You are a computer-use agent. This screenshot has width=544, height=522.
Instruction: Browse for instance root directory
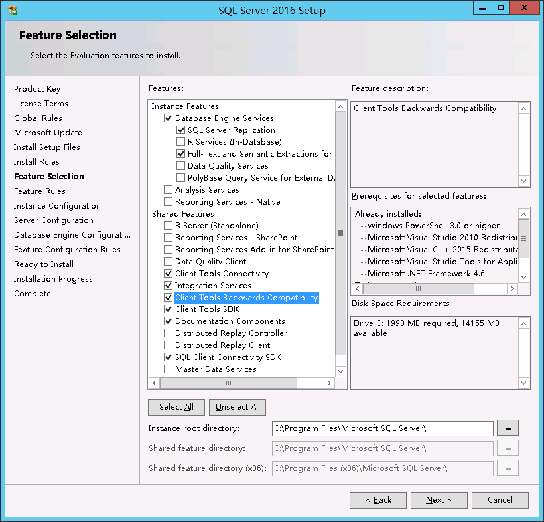click(x=508, y=428)
